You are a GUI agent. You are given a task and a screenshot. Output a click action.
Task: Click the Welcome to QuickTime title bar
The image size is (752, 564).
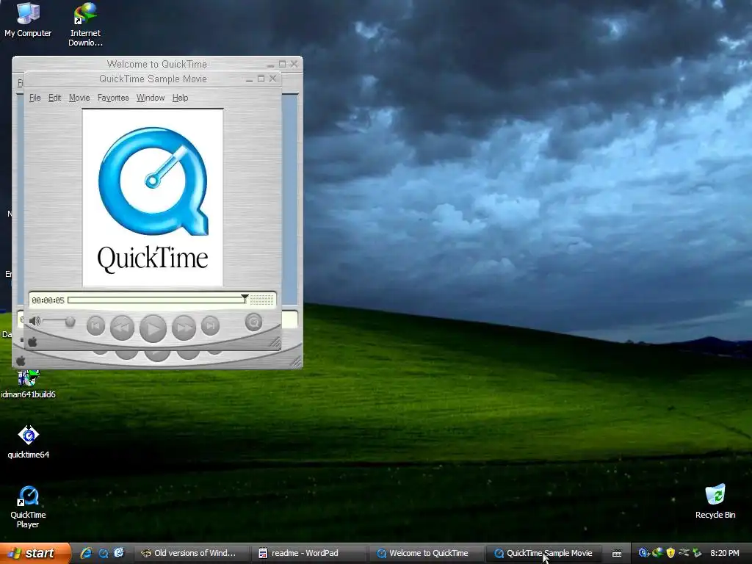pos(157,64)
